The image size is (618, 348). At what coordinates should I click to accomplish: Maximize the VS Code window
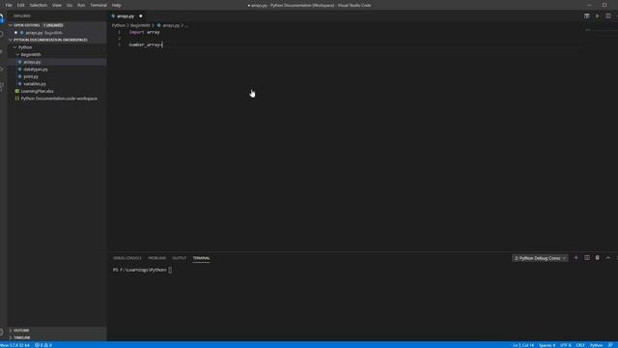(604, 5)
